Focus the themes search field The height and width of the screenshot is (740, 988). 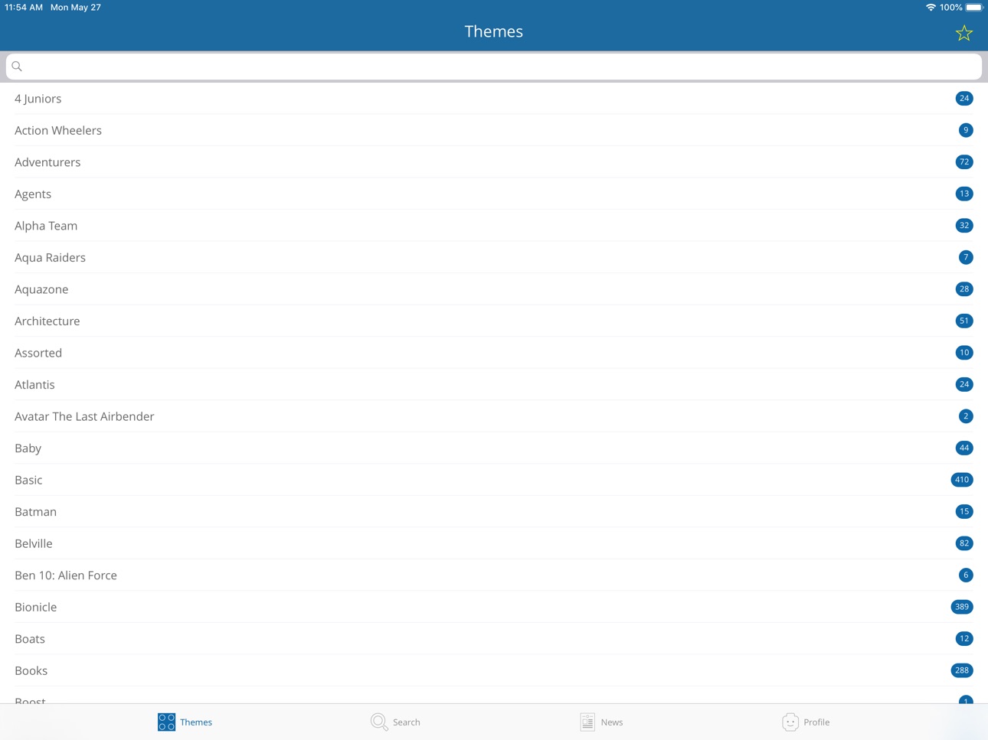pos(494,67)
